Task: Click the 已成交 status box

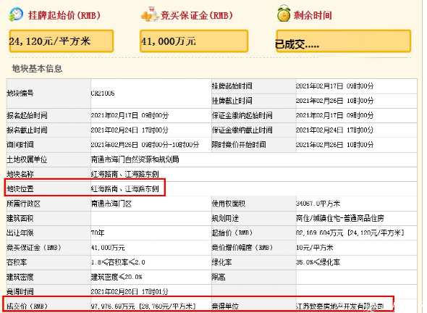Action: pyautogui.click(x=343, y=41)
